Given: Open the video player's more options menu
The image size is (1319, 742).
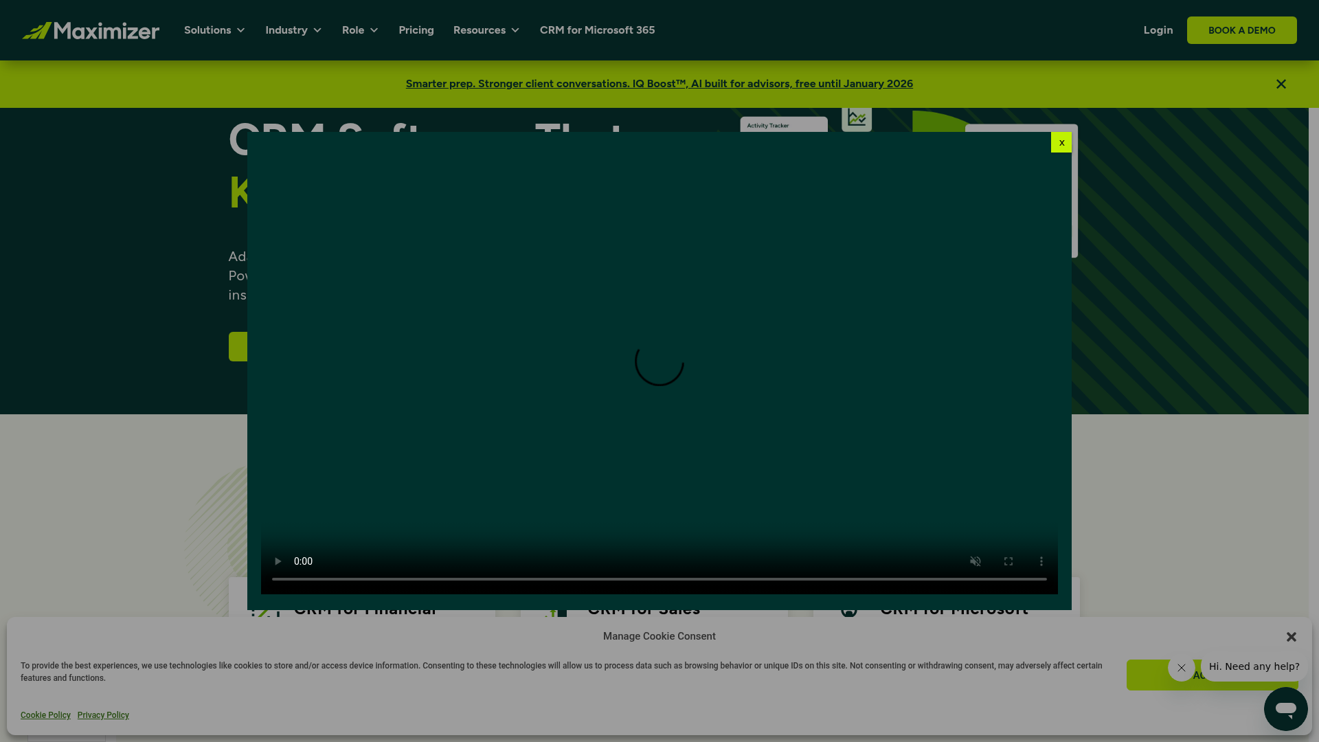Looking at the screenshot, I should [x=1041, y=561].
